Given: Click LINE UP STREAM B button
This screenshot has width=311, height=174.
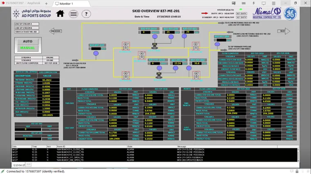Looking at the screenshot, I should tap(27, 28).
